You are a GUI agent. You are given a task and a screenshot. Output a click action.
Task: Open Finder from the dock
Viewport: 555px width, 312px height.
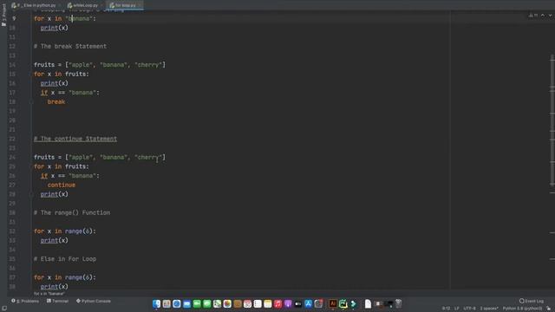pyautogui.click(x=156, y=303)
